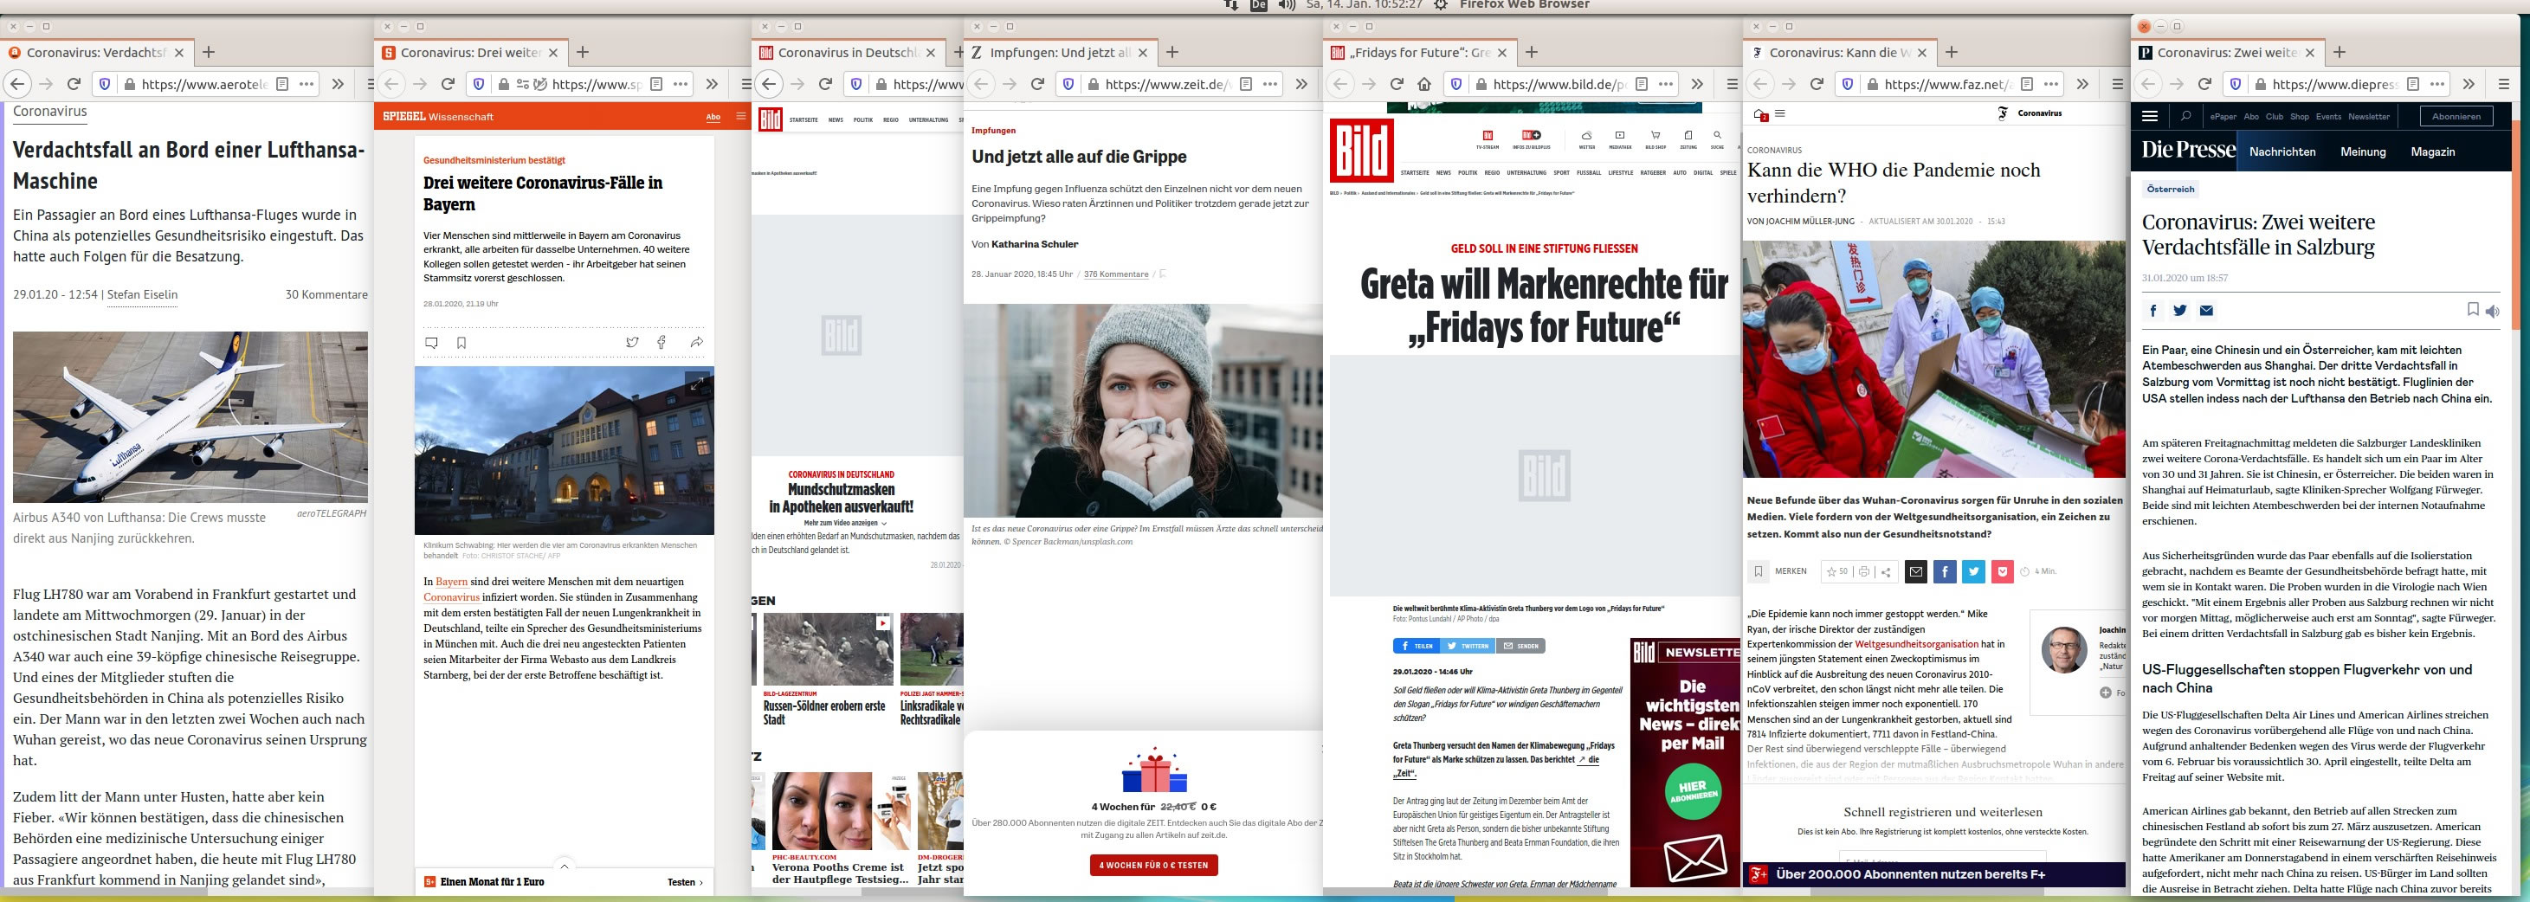Click Bild logo in Fridays for Future window
Viewport: 2530px width, 902px height.
[x=1361, y=151]
